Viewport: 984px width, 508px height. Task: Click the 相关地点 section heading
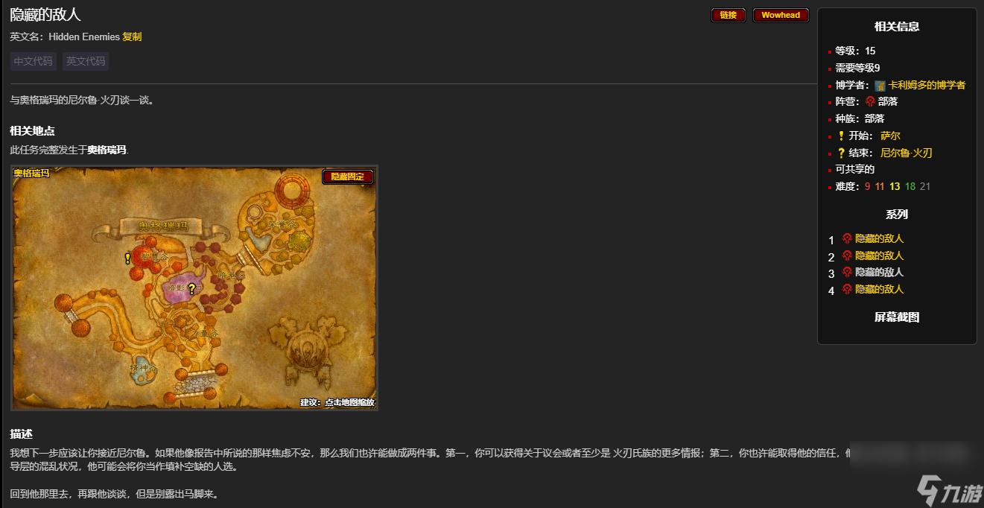tap(32, 130)
